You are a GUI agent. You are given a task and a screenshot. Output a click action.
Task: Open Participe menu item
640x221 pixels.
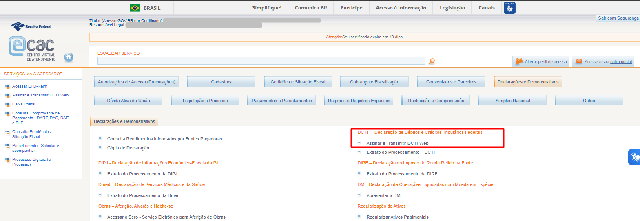pyautogui.click(x=352, y=8)
